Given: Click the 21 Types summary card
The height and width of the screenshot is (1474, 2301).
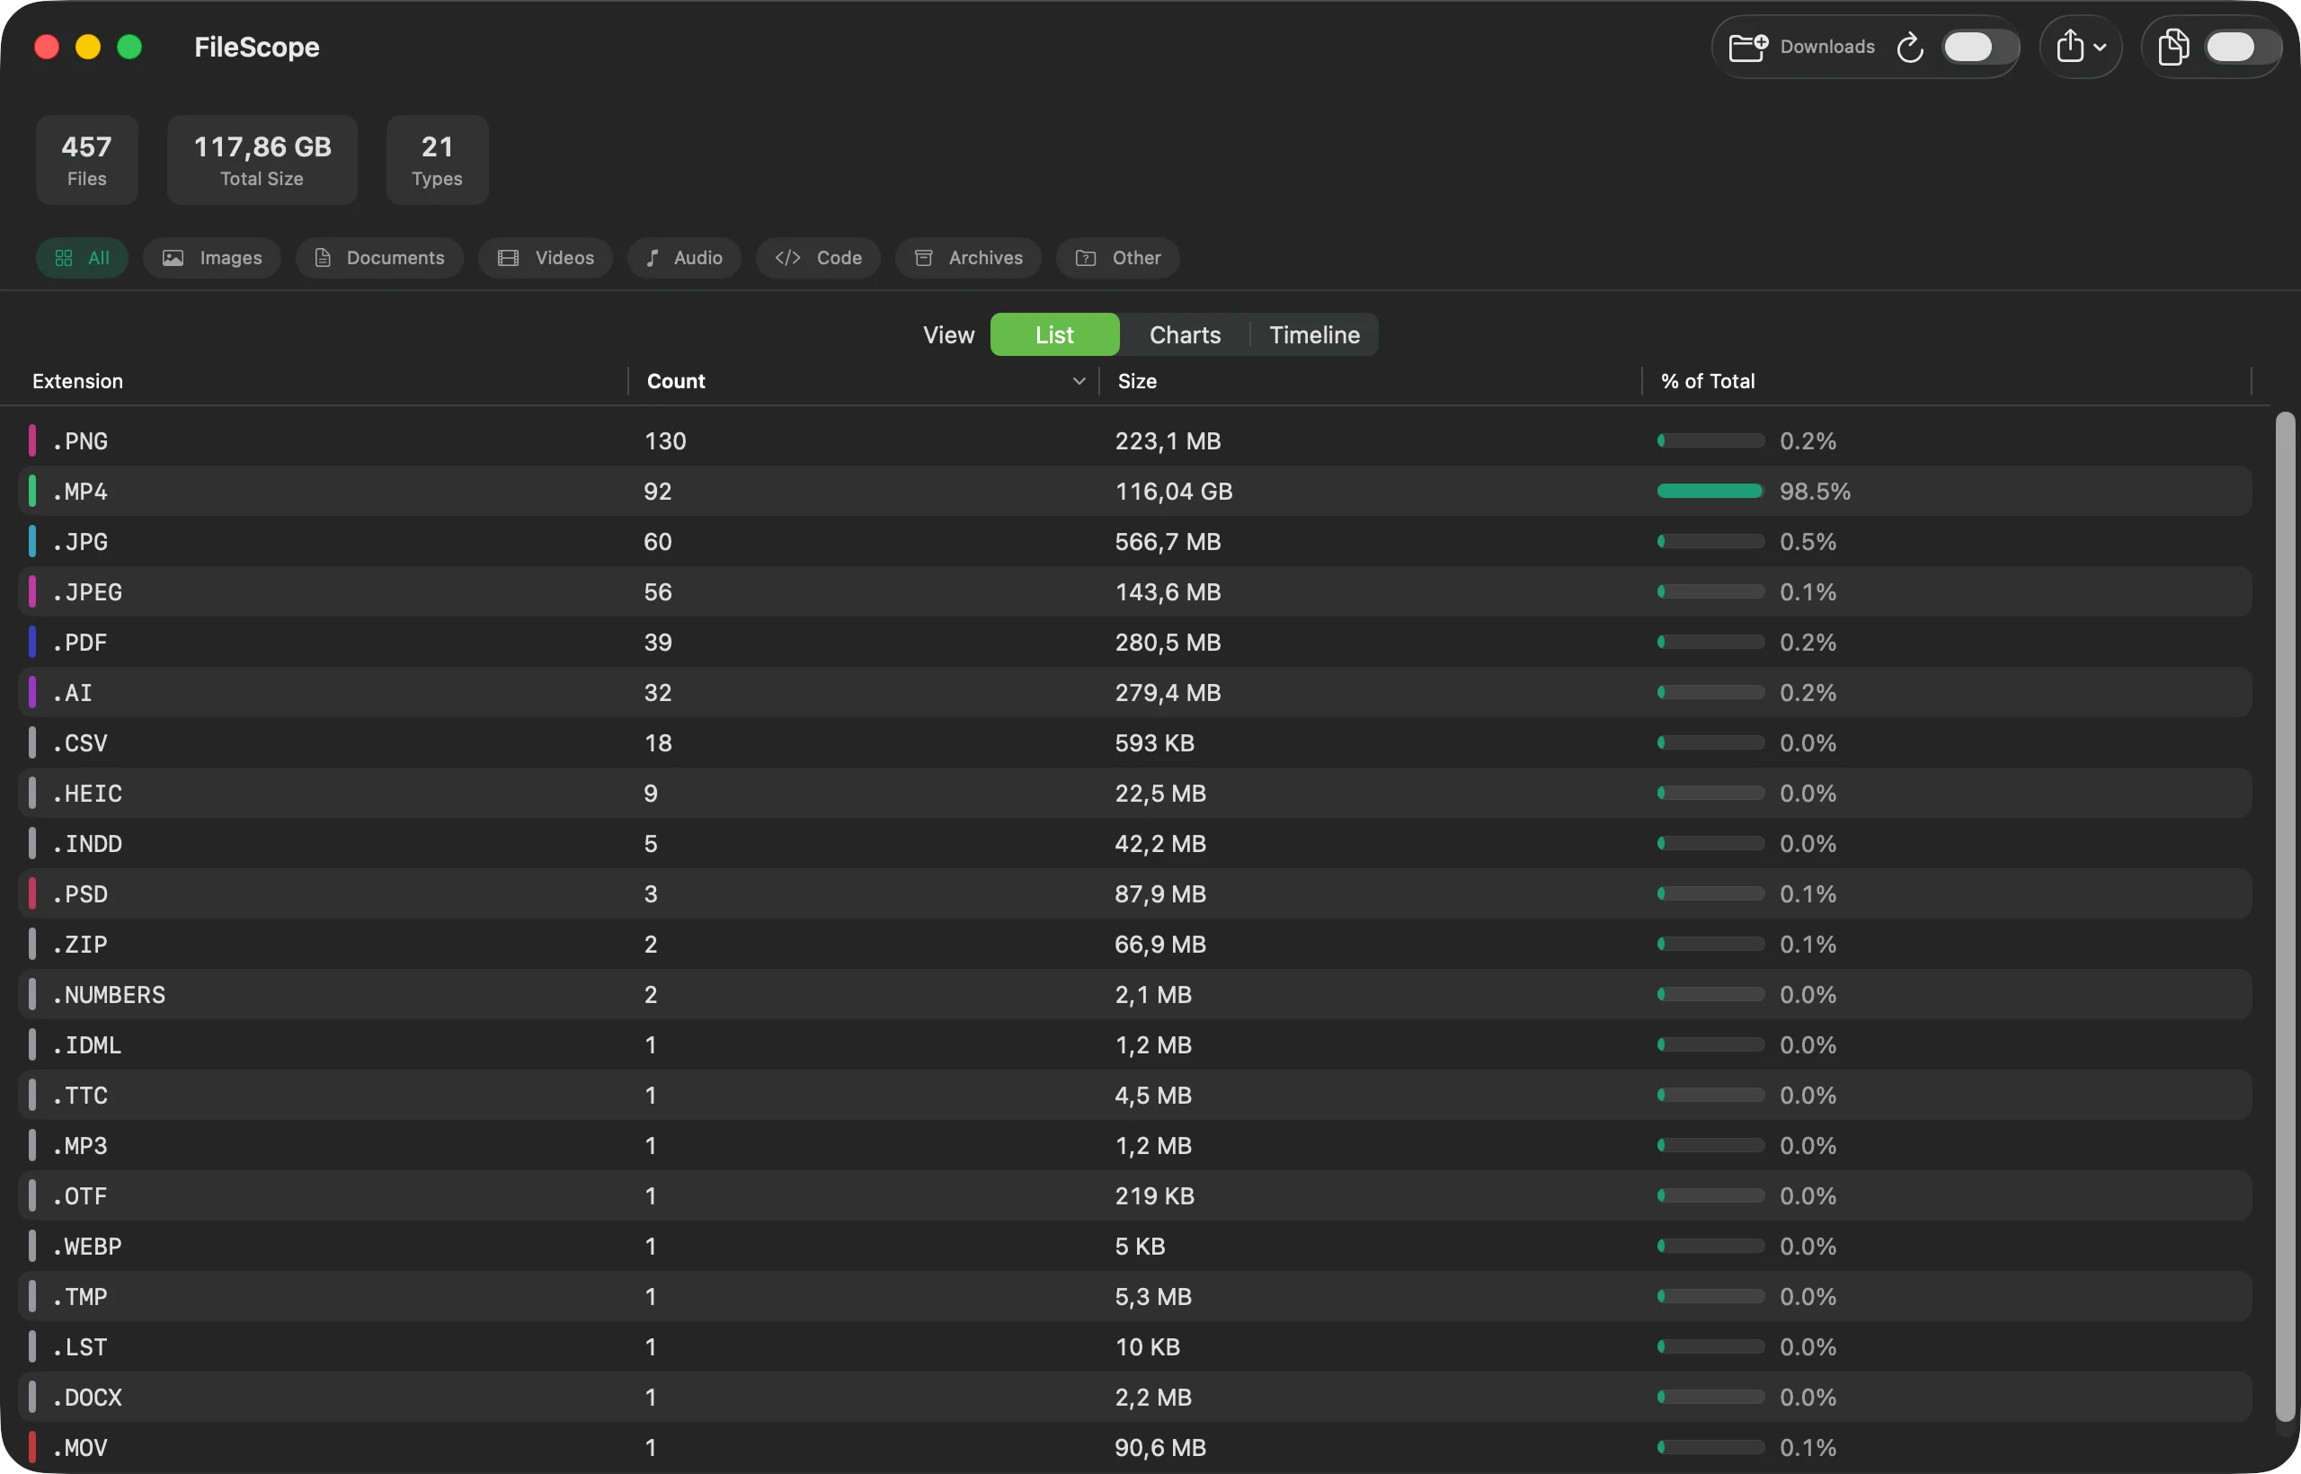Looking at the screenshot, I should [x=438, y=160].
